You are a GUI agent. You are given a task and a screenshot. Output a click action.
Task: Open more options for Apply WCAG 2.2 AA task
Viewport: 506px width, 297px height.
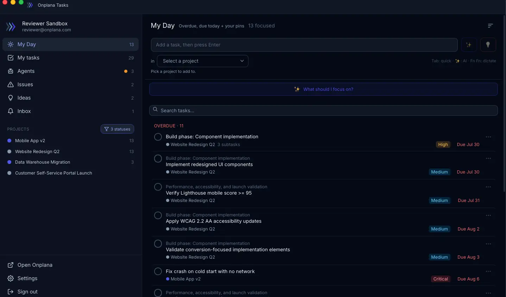(x=488, y=215)
